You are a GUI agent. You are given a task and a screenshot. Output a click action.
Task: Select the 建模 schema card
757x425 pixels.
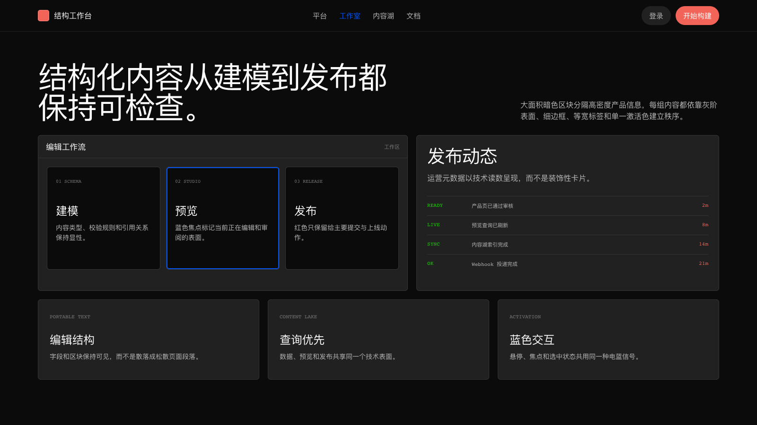pyautogui.click(x=104, y=218)
